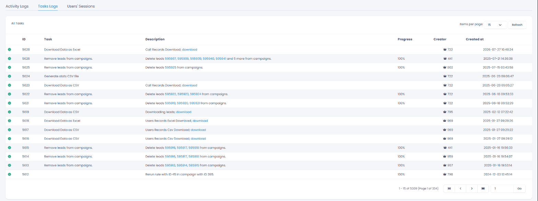Open lead 595918 link in row 5614

pyautogui.click(x=194, y=157)
